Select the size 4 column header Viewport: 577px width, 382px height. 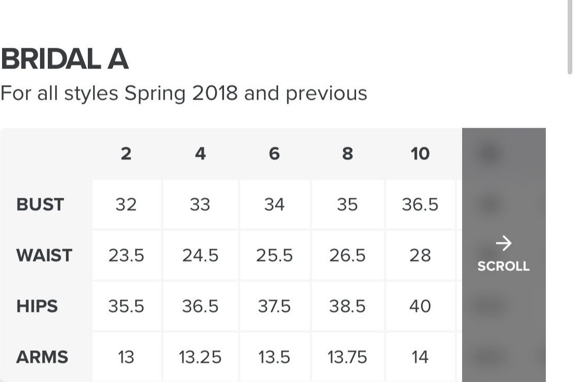click(200, 154)
